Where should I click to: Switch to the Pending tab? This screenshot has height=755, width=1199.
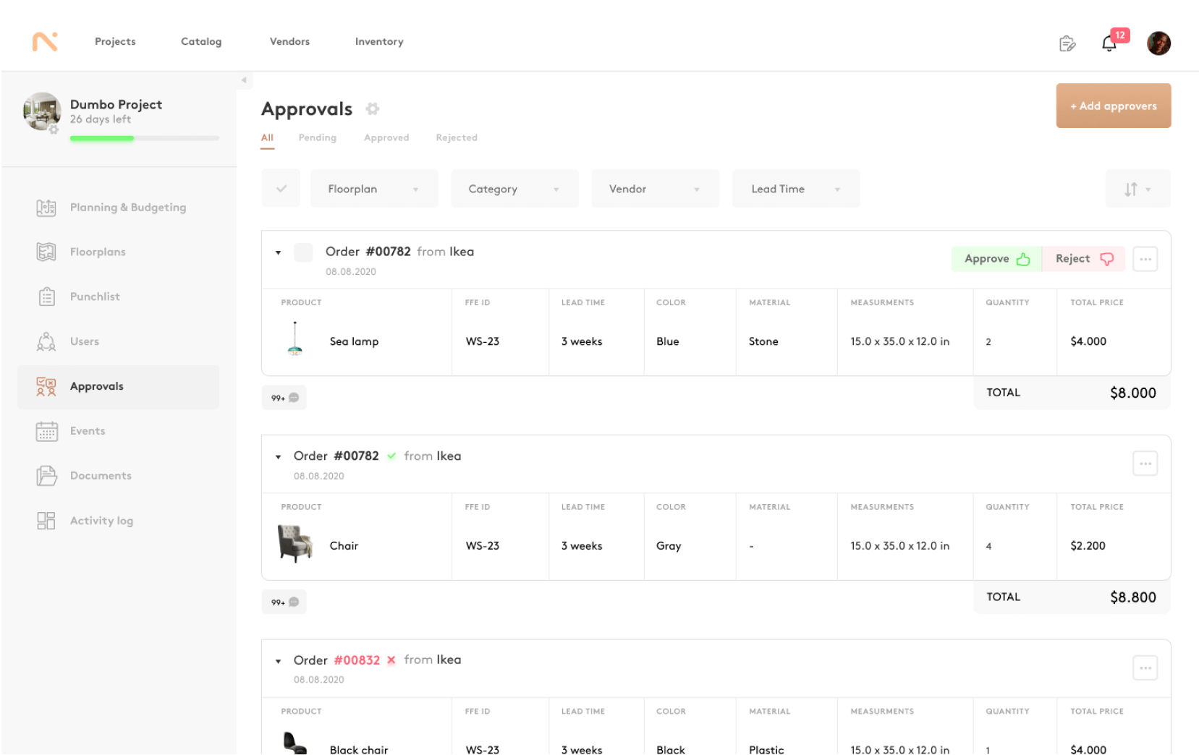[x=317, y=137]
